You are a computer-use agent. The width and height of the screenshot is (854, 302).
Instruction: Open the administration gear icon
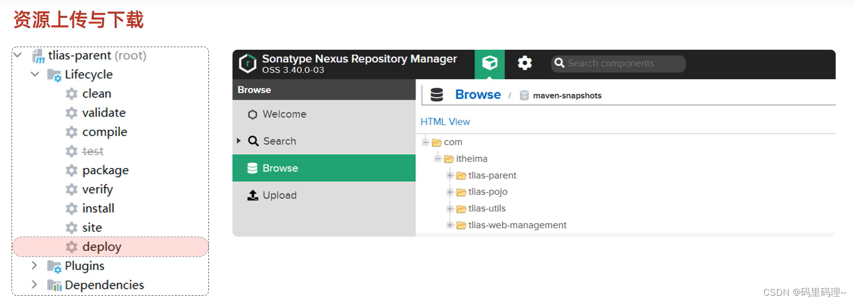[x=525, y=63]
